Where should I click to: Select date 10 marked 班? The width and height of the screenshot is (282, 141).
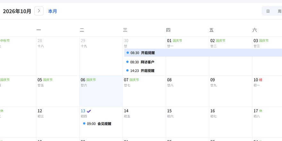pos(267,91)
